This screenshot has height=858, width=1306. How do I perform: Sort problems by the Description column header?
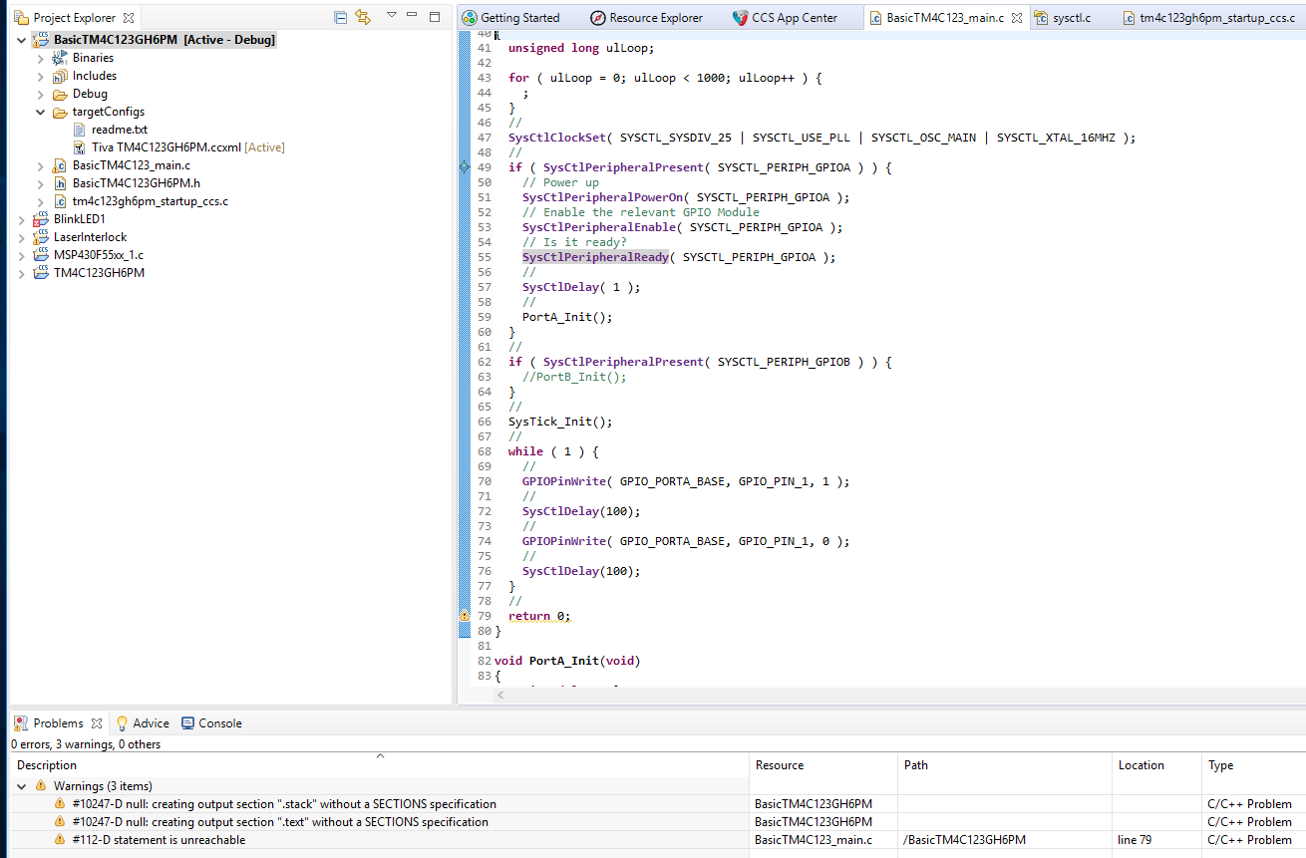click(47, 765)
